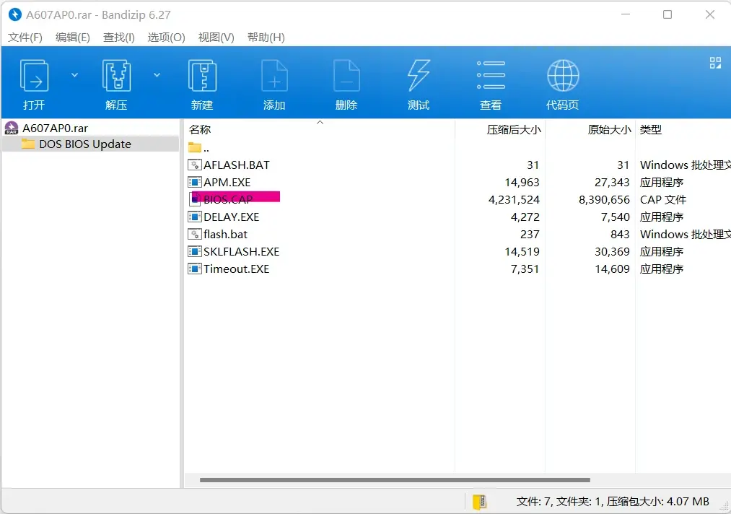This screenshot has height=514, width=731.
Task: Click the Delete (删除) toolbar icon
Action: (x=346, y=76)
